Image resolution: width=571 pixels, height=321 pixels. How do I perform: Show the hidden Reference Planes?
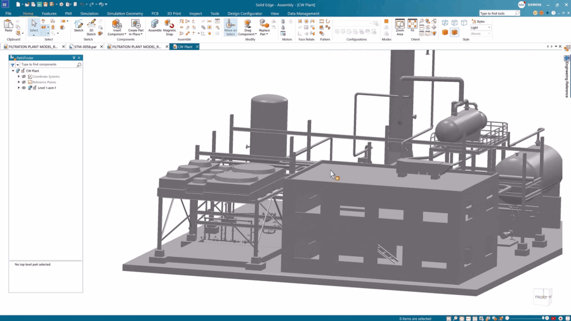point(24,82)
